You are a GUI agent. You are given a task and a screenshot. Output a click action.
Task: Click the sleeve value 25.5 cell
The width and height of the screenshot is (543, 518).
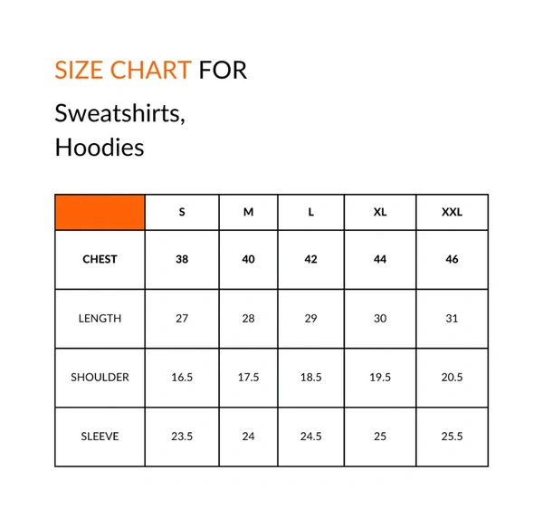(452, 436)
